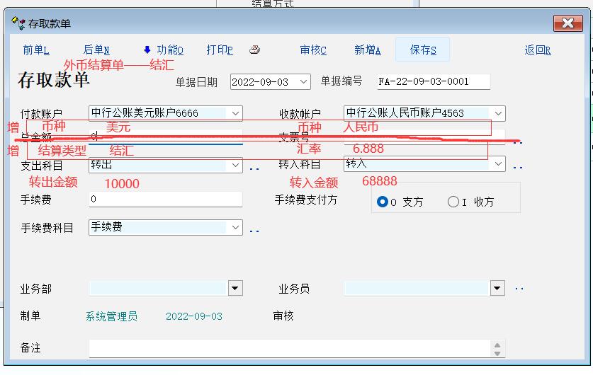The width and height of the screenshot is (593, 375).
Task: Click the printer icon in toolbar
Action: [255, 50]
